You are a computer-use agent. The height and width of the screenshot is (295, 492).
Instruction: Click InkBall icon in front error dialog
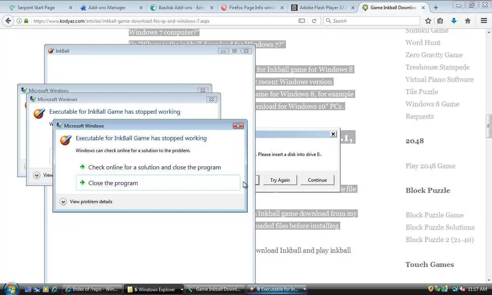click(66, 139)
